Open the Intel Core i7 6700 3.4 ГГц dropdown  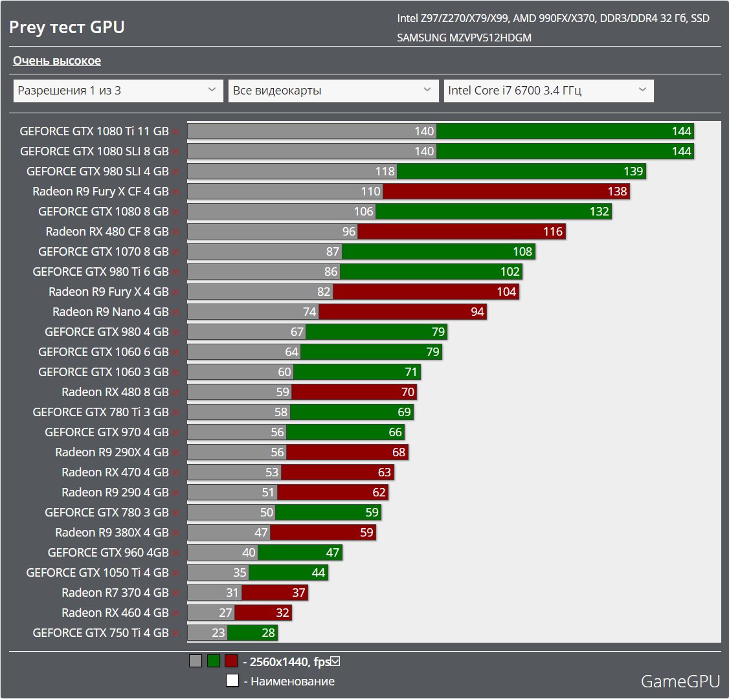(548, 91)
